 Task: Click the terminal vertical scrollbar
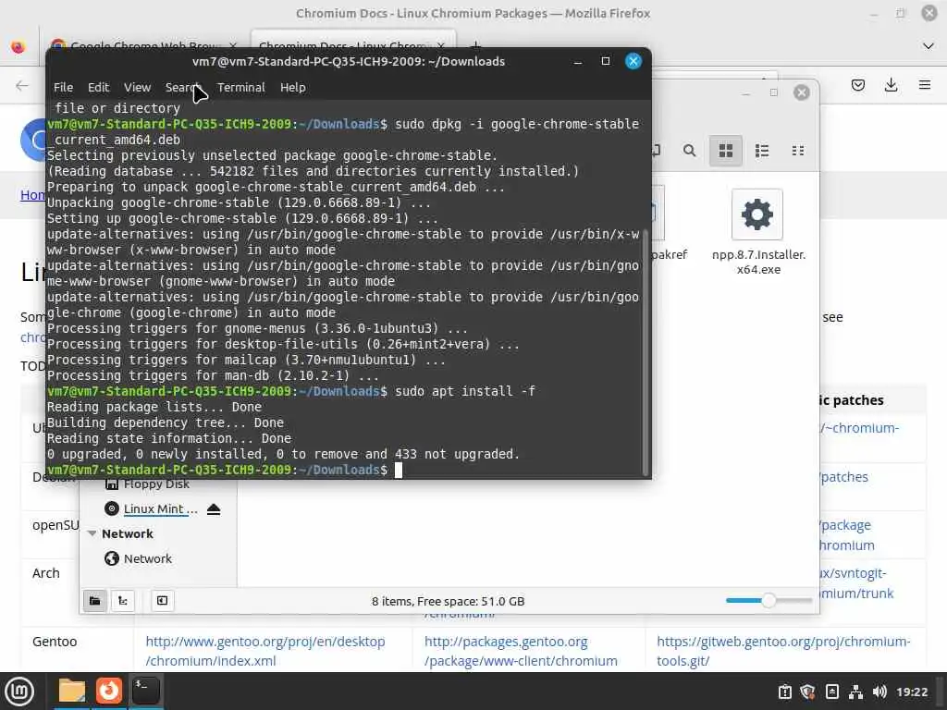[x=645, y=352]
